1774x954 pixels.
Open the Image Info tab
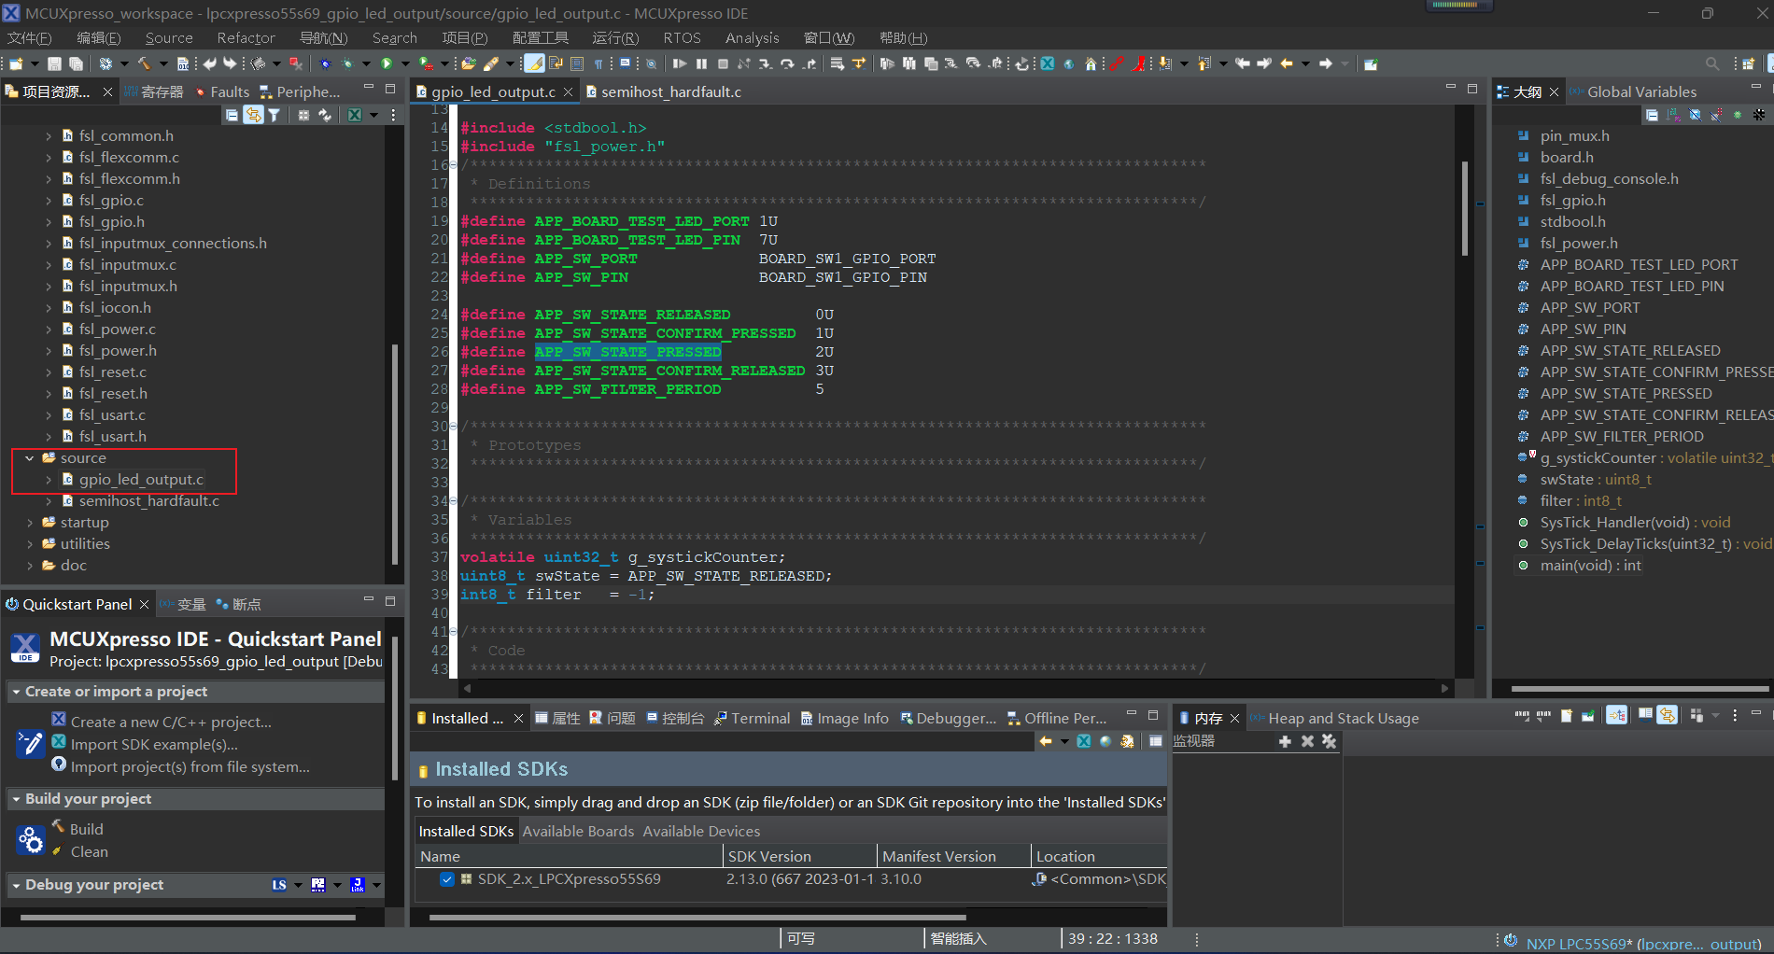(x=845, y=718)
